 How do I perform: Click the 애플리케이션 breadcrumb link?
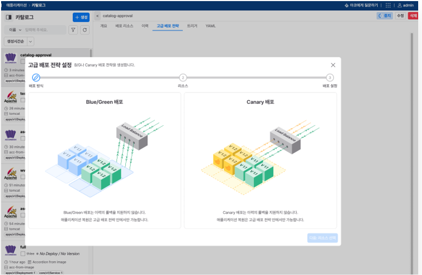coord(16,5)
